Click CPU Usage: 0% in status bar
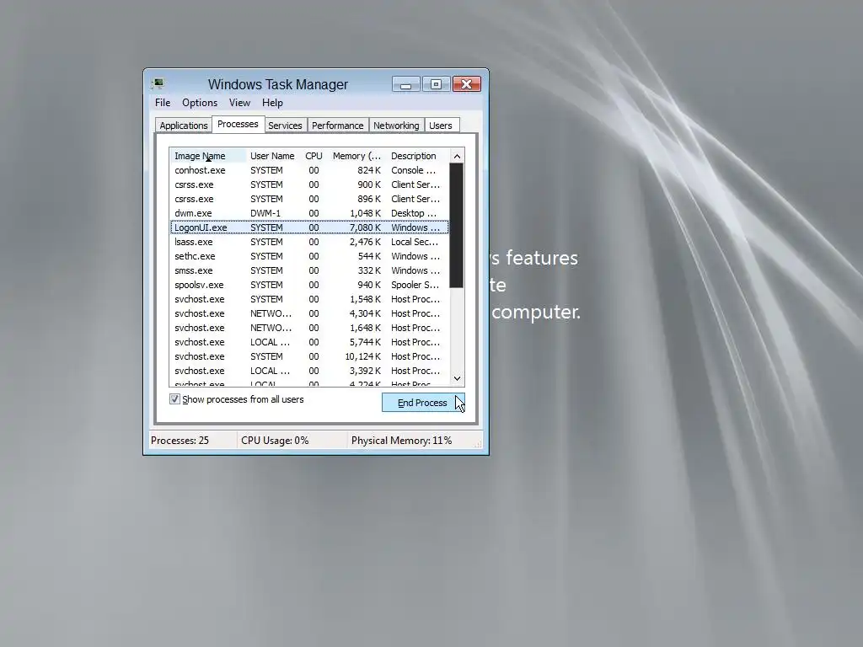 coord(275,441)
